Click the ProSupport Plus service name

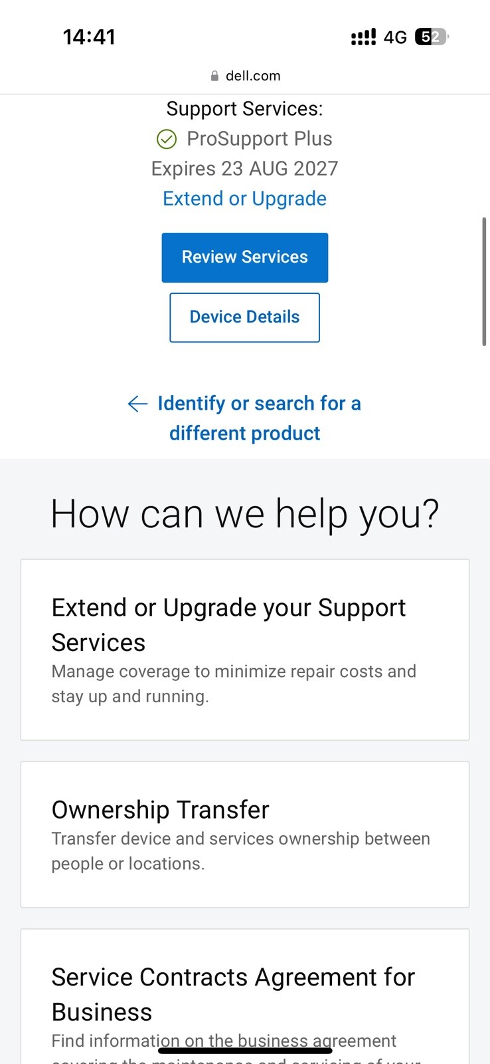pyautogui.click(x=260, y=139)
